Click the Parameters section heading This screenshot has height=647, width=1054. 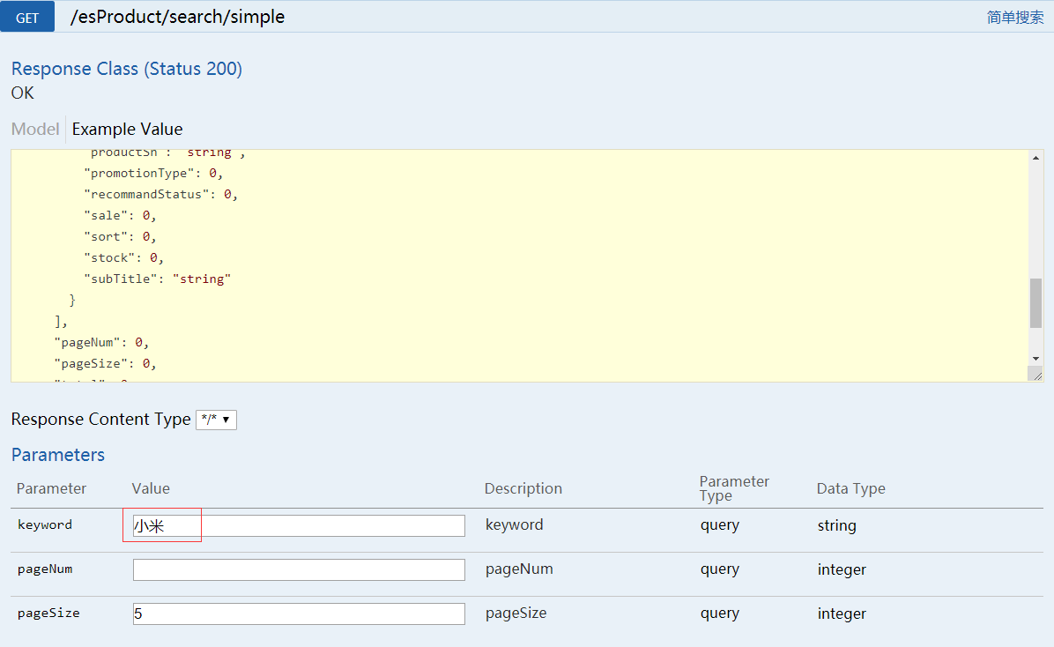point(58,455)
